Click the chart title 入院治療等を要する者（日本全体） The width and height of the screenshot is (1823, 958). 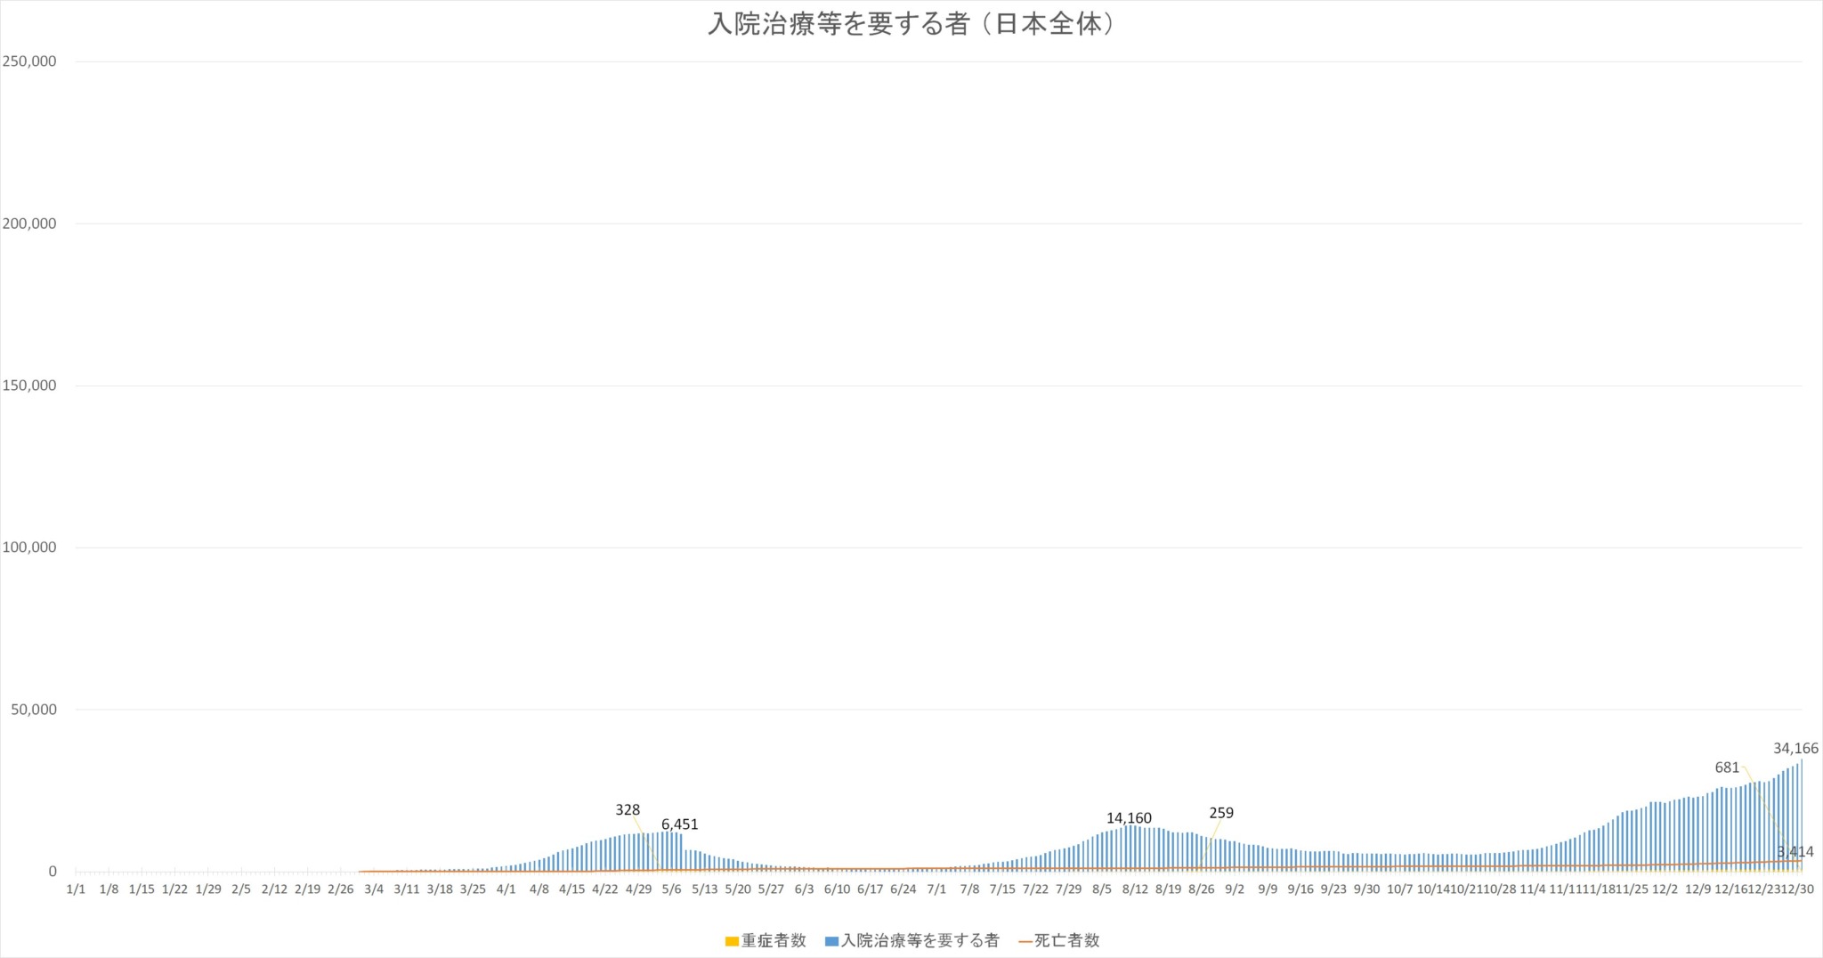(911, 24)
